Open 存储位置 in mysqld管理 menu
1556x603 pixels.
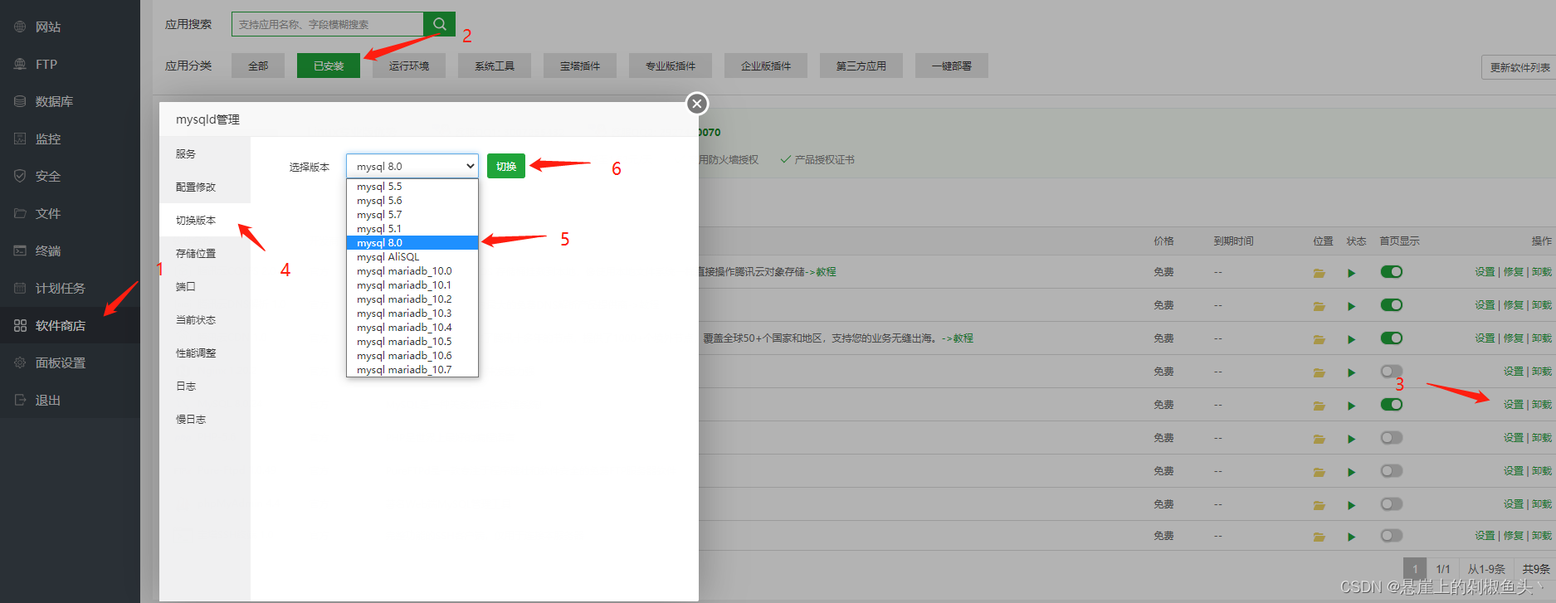(x=204, y=253)
